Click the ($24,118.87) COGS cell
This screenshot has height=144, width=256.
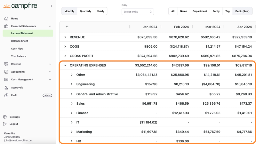coord(179,46)
